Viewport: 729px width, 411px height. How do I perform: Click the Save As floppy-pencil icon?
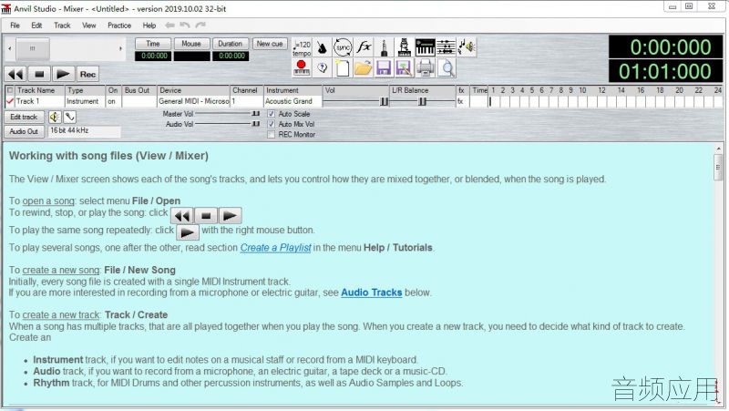405,67
